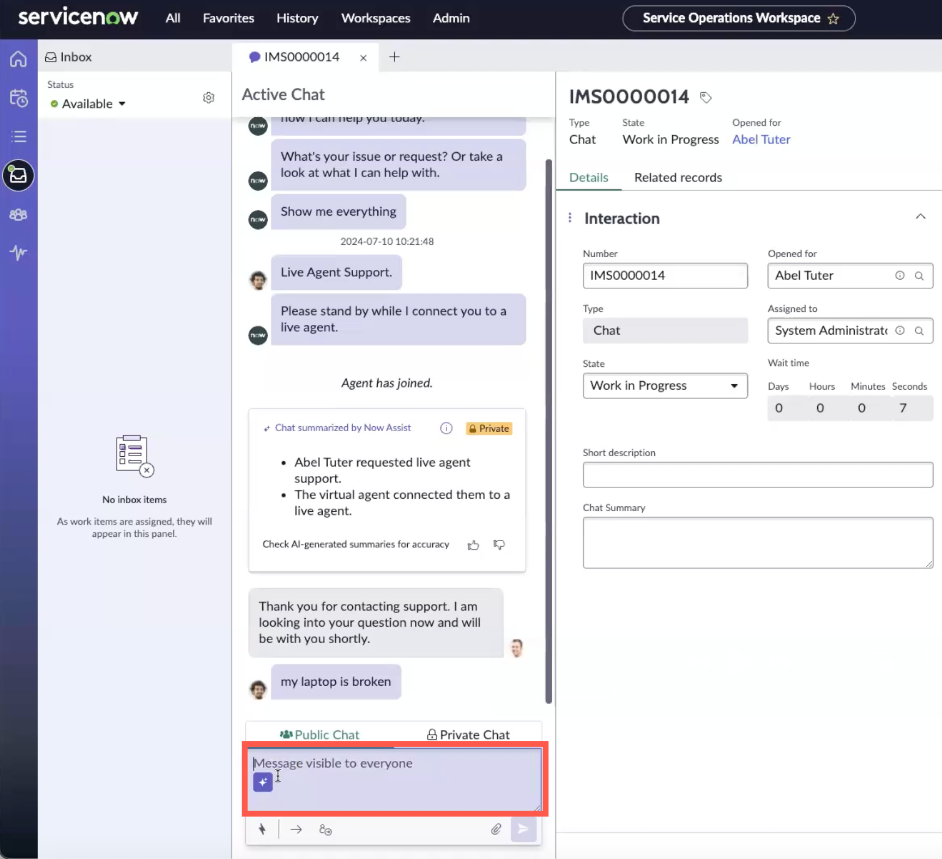Image resolution: width=942 pixels, height=859 pixels.
Task: Click the ServiceNow logo
Action: (78, 17)
